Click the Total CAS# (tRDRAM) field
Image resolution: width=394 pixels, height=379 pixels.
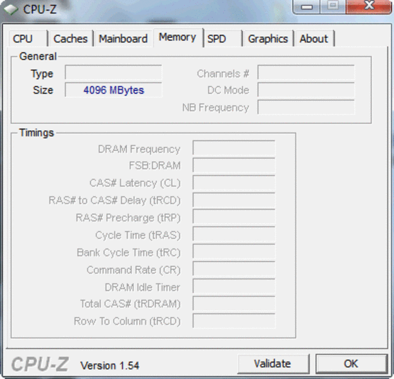(x=234, y=303)
